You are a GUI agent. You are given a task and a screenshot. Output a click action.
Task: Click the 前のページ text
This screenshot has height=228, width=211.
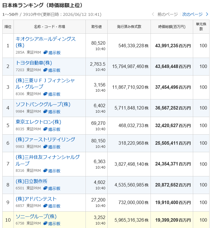(168, 14)
